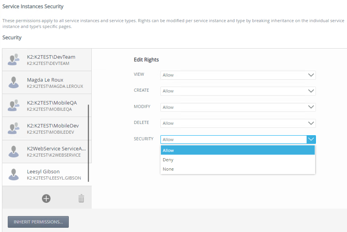Screen dimensions: 347x232
Task: Click the DevTeam group avatar icon
Action: click(14, 59)
